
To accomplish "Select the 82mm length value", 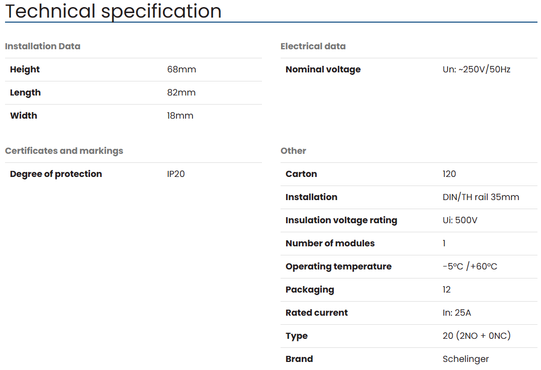I will (181, 92).
